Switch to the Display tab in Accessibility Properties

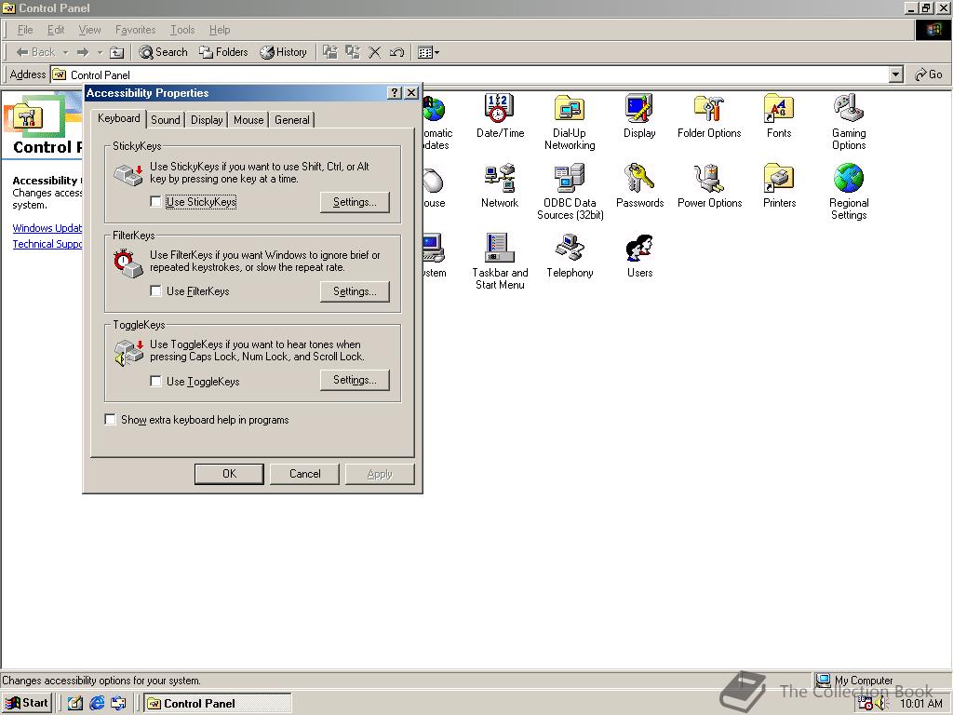click(x=207, y=120)
